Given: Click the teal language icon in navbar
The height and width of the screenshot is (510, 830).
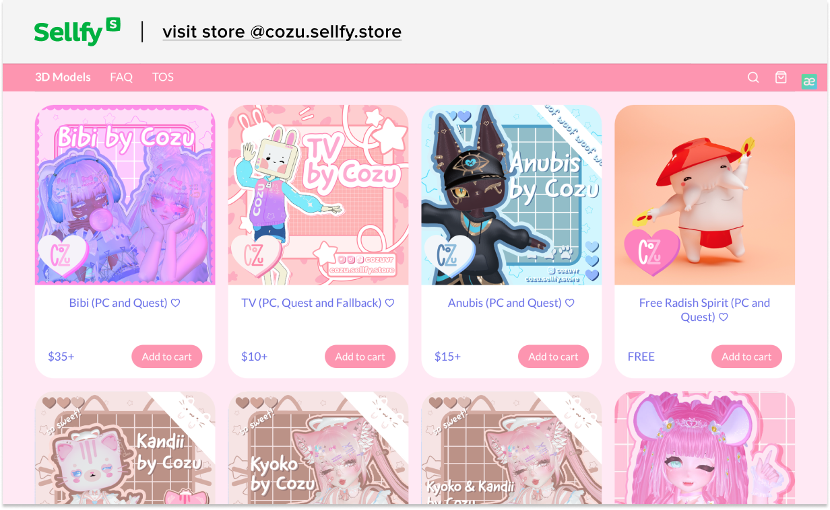Looking at the screenshot, I should click(809, 81).
